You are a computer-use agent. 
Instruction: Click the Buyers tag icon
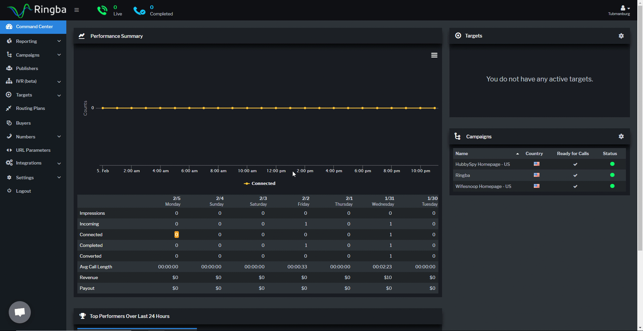9,123
